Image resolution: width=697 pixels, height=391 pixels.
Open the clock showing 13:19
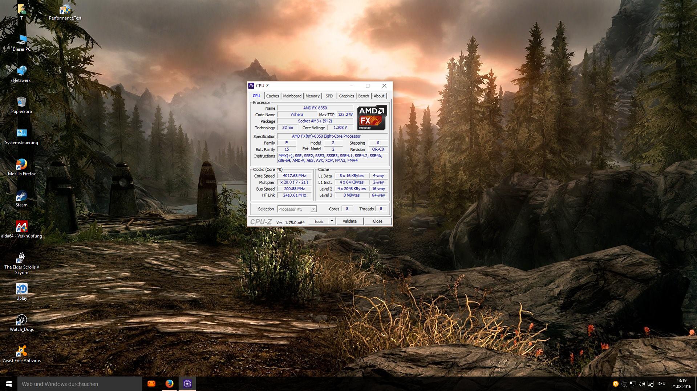pos(681,384)
